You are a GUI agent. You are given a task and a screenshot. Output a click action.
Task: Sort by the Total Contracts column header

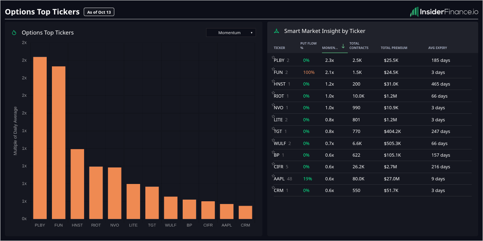359,46
